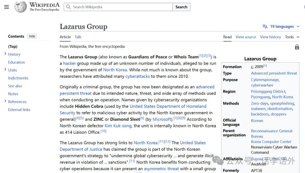
Task: Click the Search button
Action: point(181,7)
